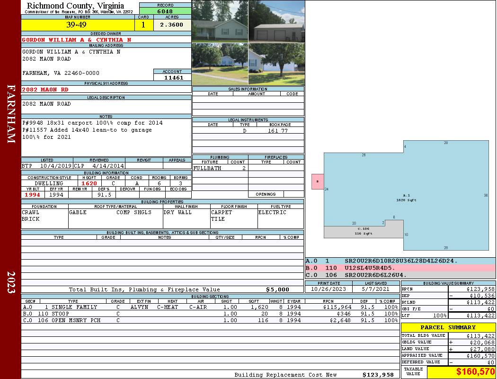497x379 pixels.
Task: Click the B.0 110 STOOP section row
Action: coord(211,314)
